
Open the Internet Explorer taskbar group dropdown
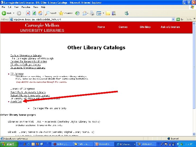[134, 144]
